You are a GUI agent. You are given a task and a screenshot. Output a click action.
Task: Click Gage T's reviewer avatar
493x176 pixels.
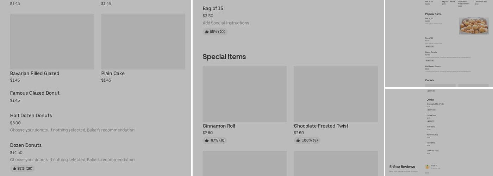tap(427, 166)
